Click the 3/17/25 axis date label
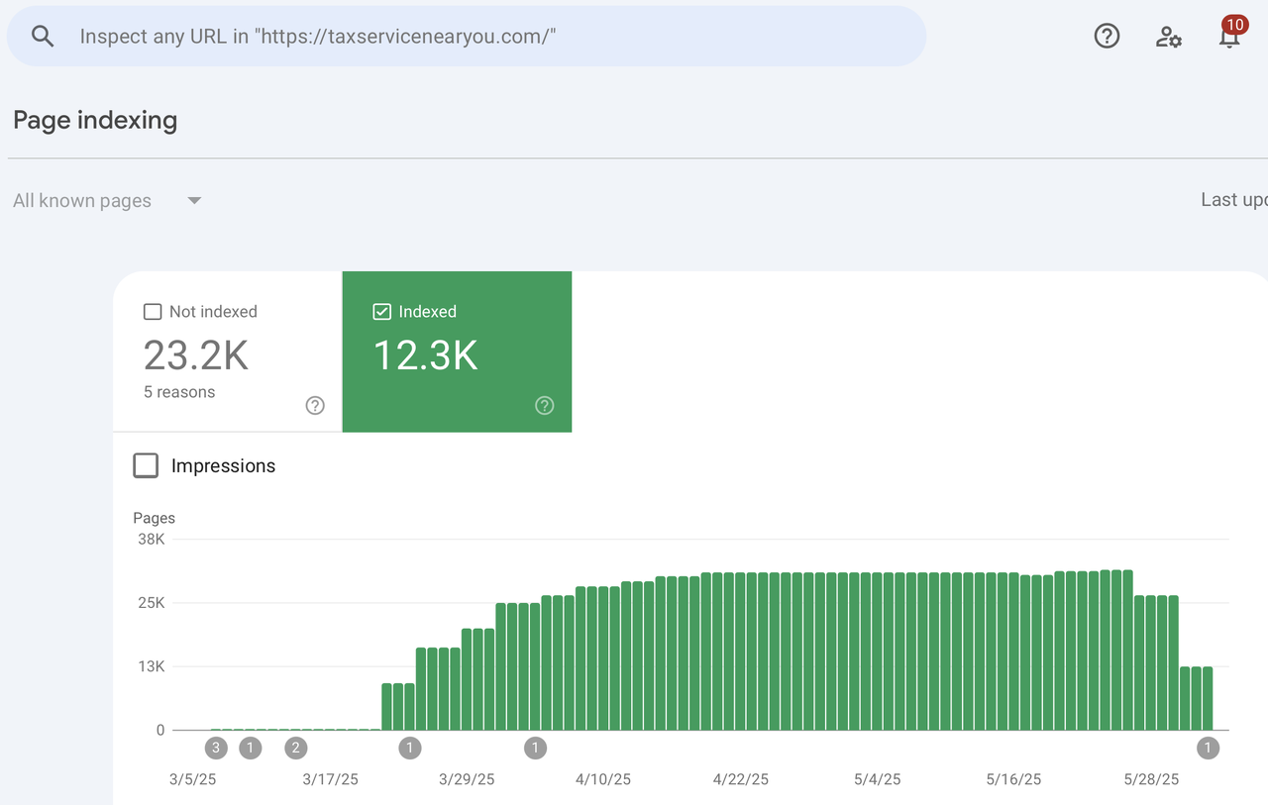 330,780
